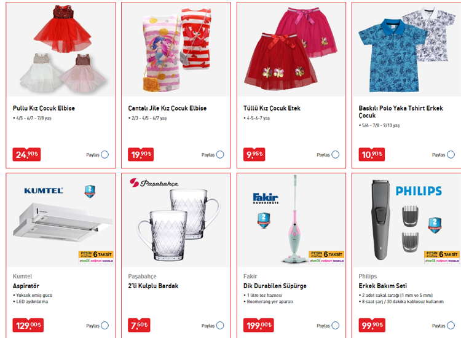461x338 pixels.
Task: Click the Paşabahçe logo on glass mugs card
Action: (154, 183)
